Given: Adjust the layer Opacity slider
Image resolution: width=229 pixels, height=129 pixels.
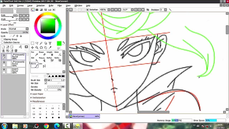Looking at the screenshot, I should click(x=19, y=32).
